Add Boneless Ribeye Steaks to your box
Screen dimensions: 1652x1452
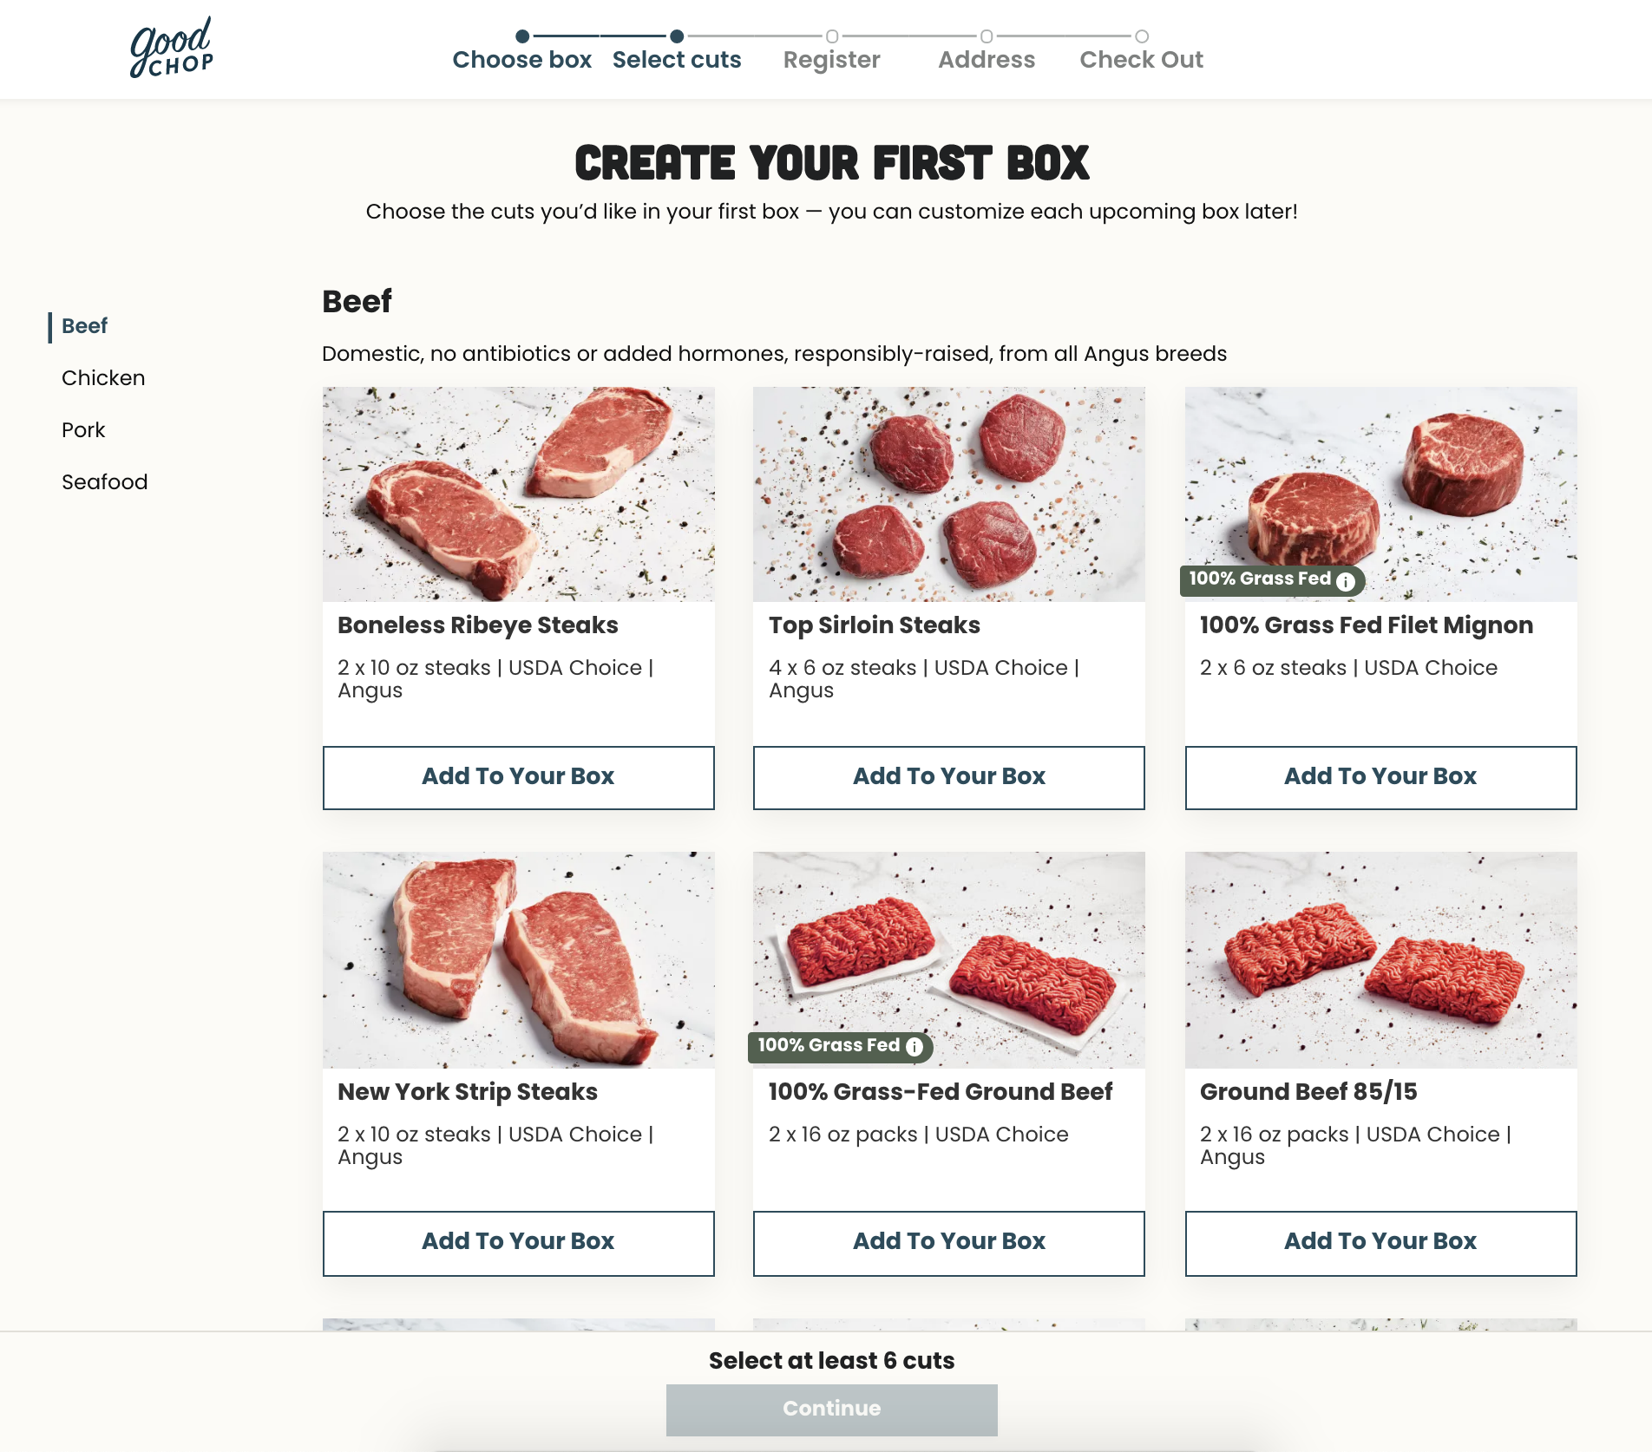click(519, 777)
